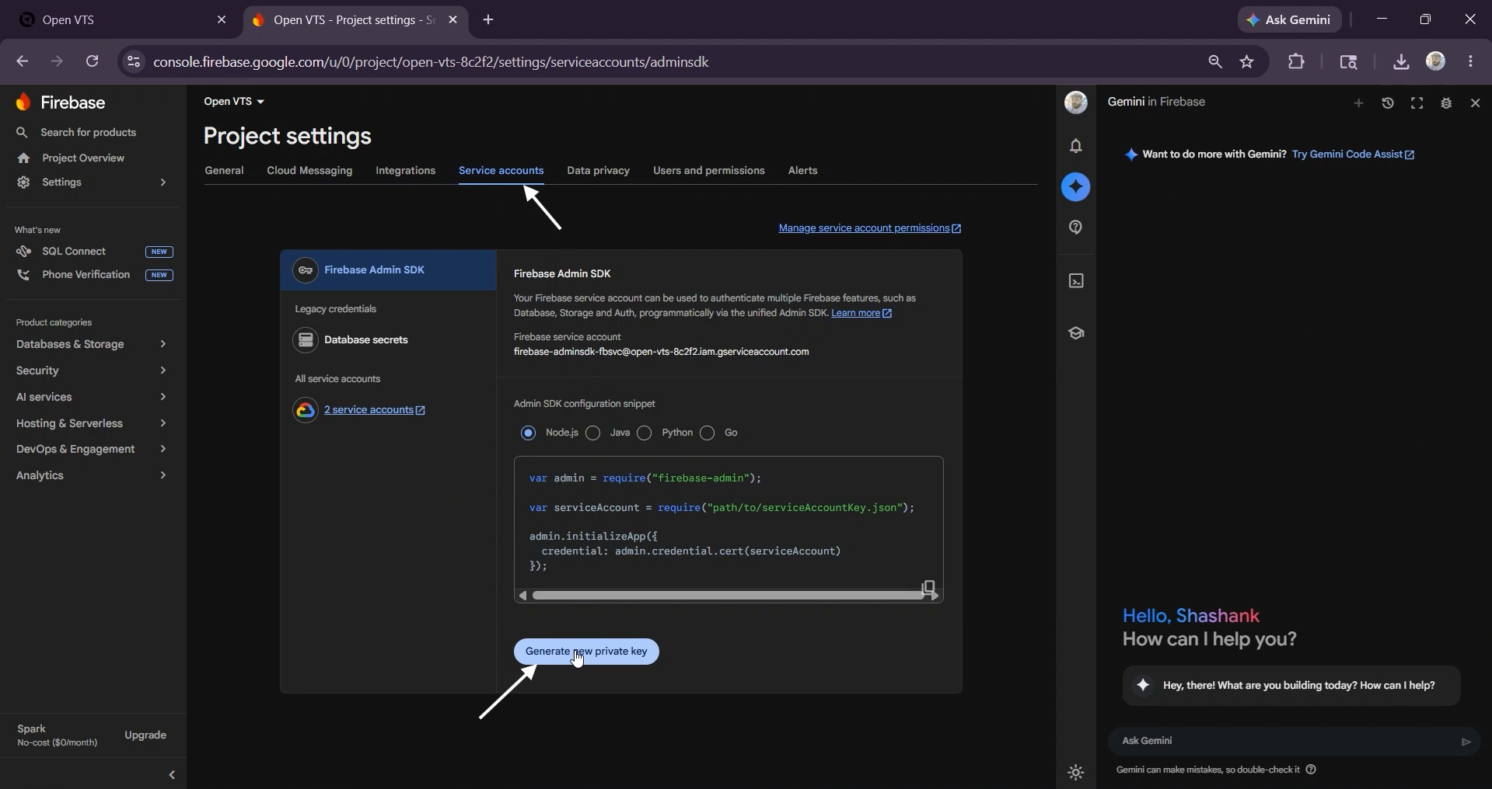The image size is (1492, 789).
Task: Click the snippet scrollbar right arrow
Action: pyautogui.click(x=935, y=596)
